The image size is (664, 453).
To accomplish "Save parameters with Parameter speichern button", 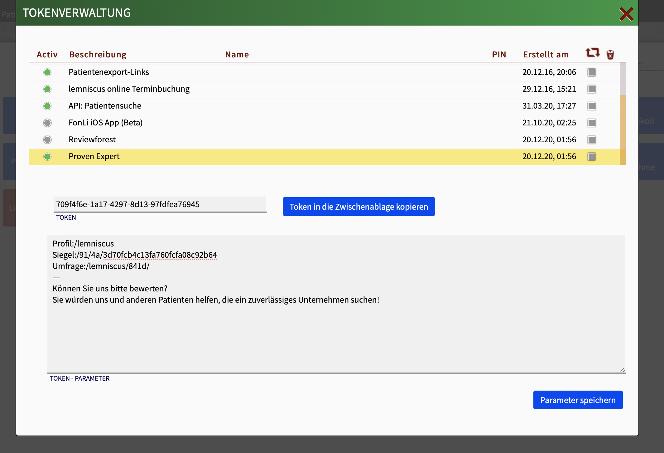I will pos(578,400).
